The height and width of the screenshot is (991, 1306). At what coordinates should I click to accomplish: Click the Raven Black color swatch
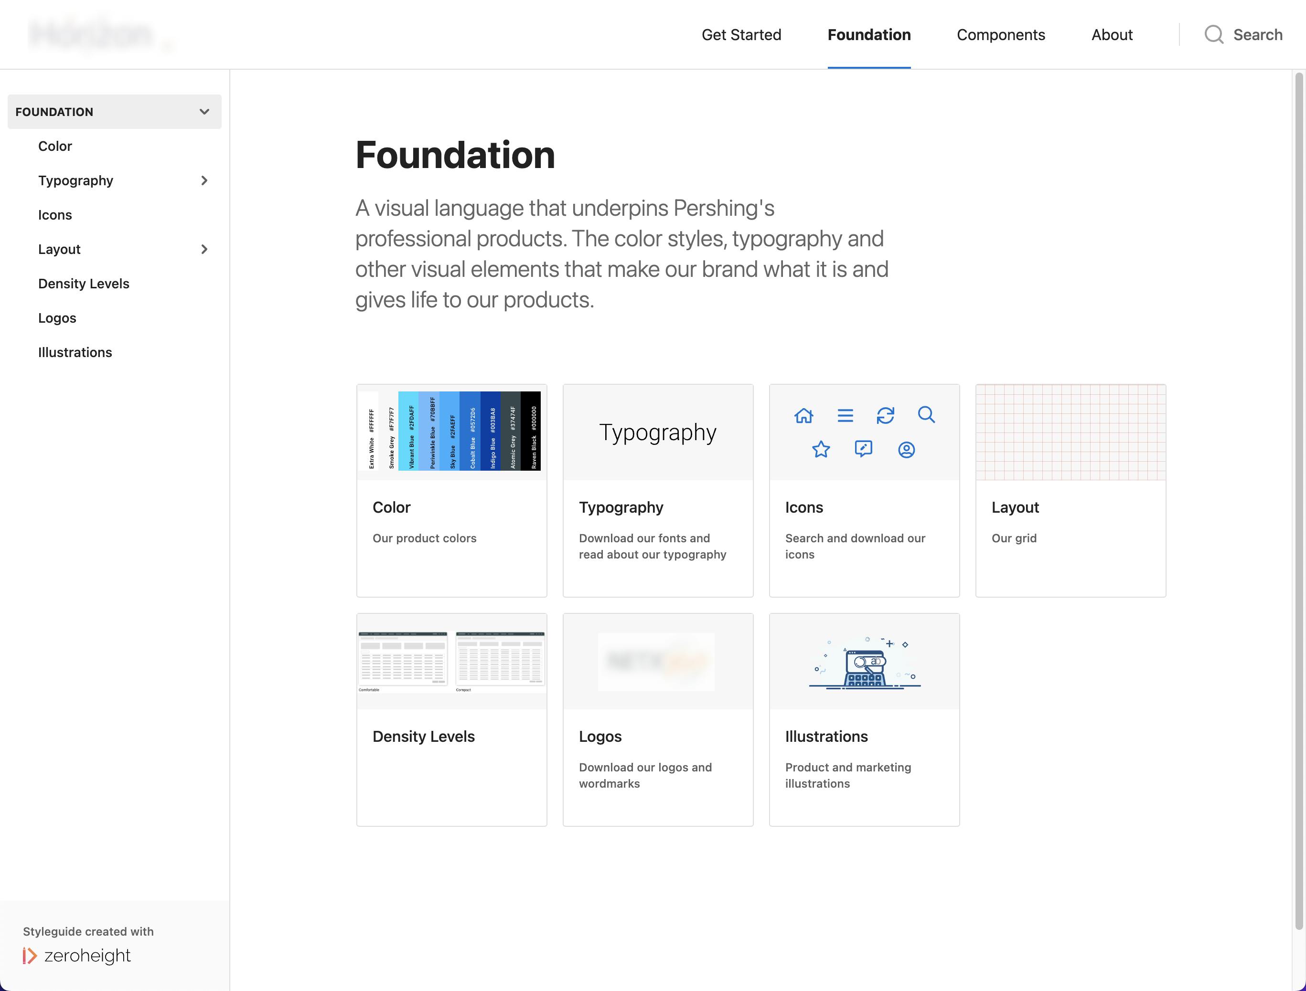531,431
